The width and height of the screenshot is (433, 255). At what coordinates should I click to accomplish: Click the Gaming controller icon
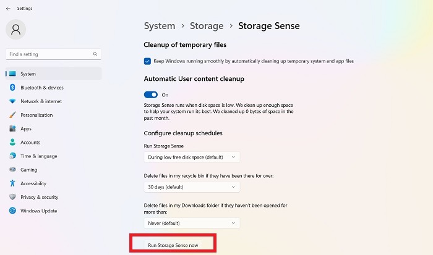click(x=12, y=170)
